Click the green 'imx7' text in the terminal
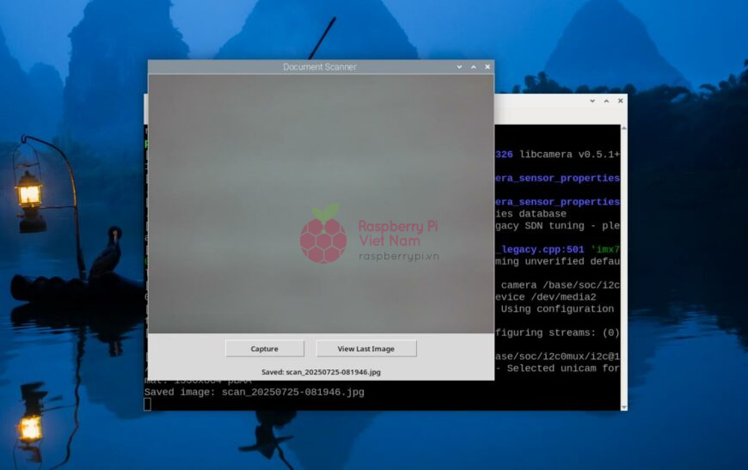 [605, 249]
